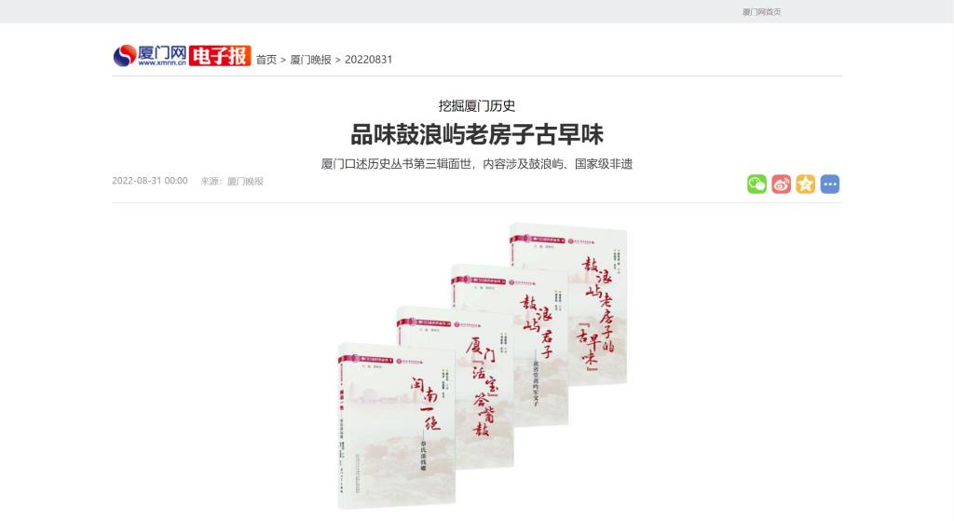Click the subtitle about 厦门口述历史丛书第三辑

[476, 164]
